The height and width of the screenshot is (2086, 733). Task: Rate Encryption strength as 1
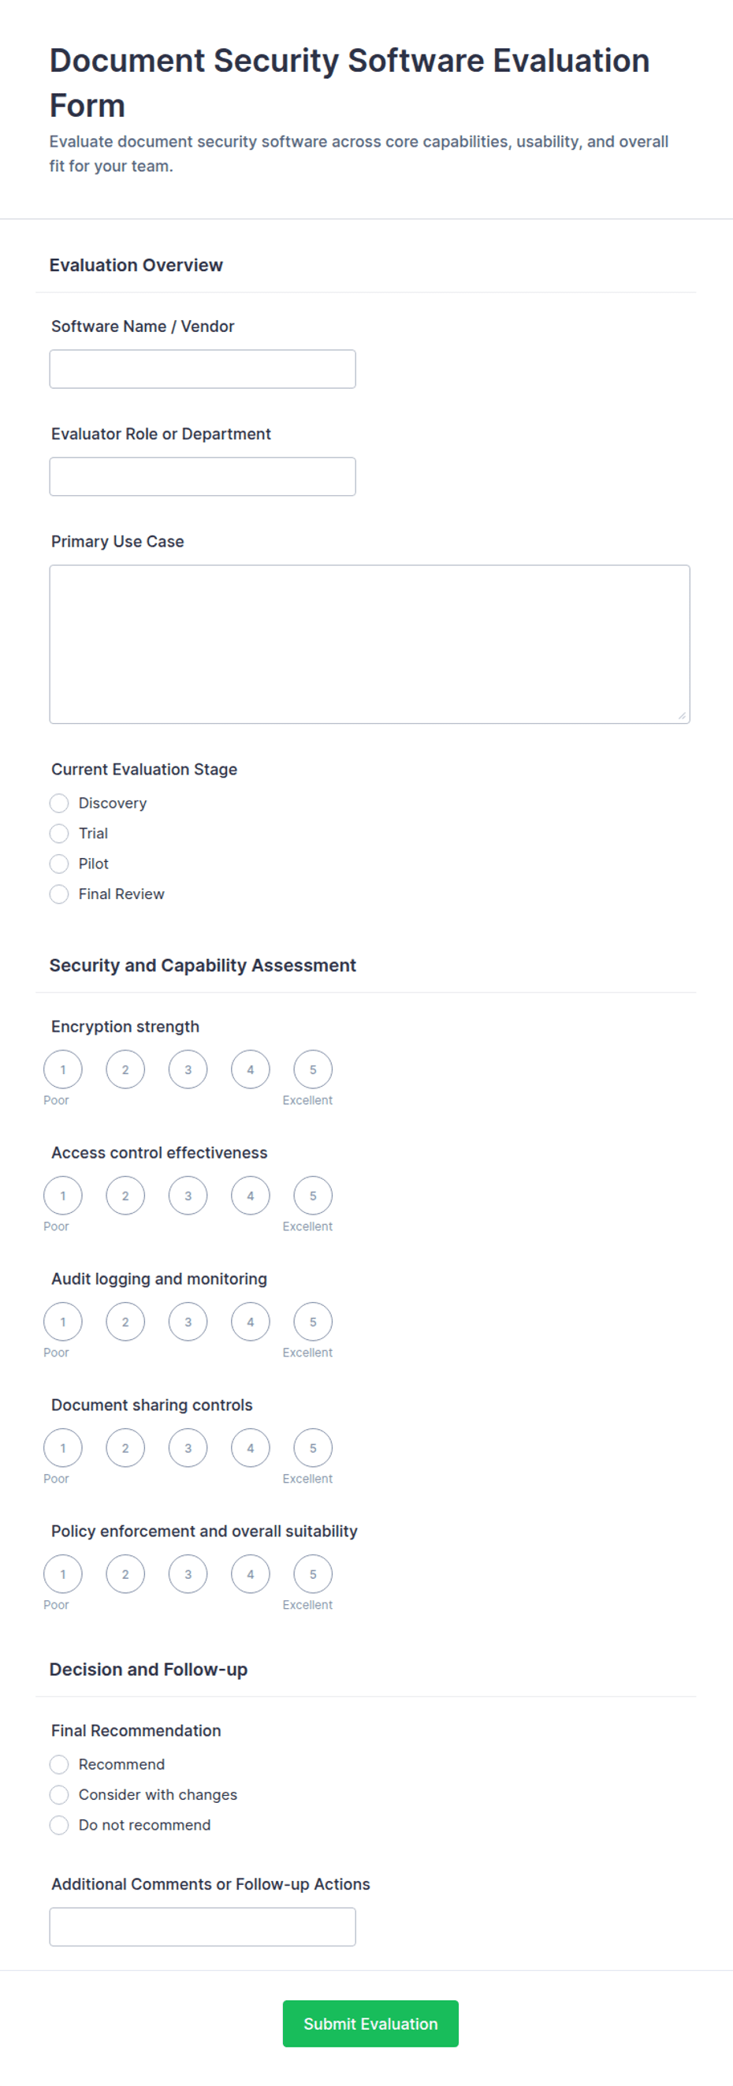[63, 1069]
